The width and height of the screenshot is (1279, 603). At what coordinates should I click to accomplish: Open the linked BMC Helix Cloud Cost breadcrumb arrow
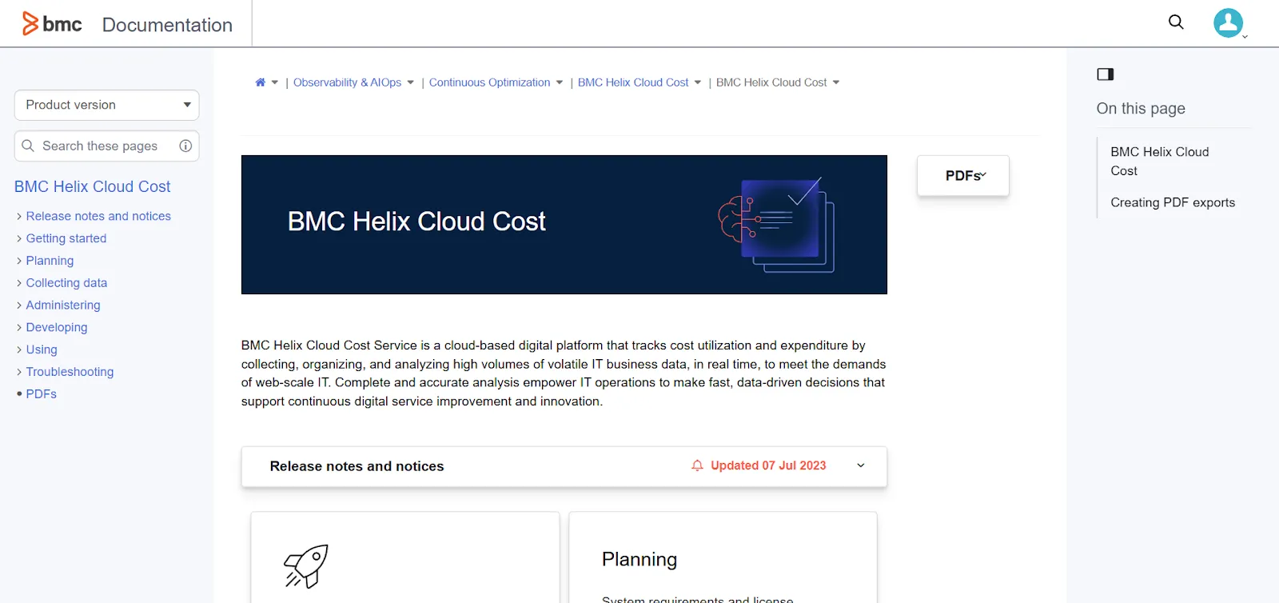[x=697, y=82]
